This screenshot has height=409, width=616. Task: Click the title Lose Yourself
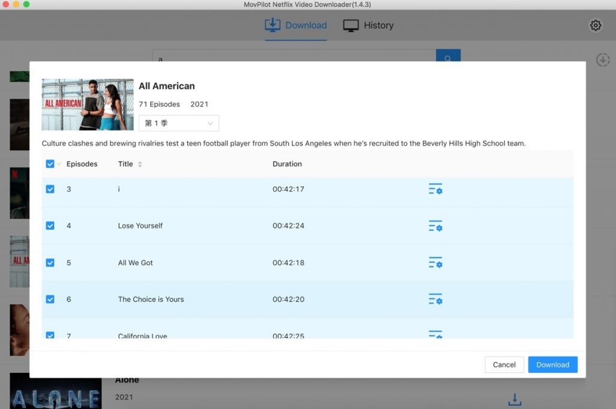140,226
